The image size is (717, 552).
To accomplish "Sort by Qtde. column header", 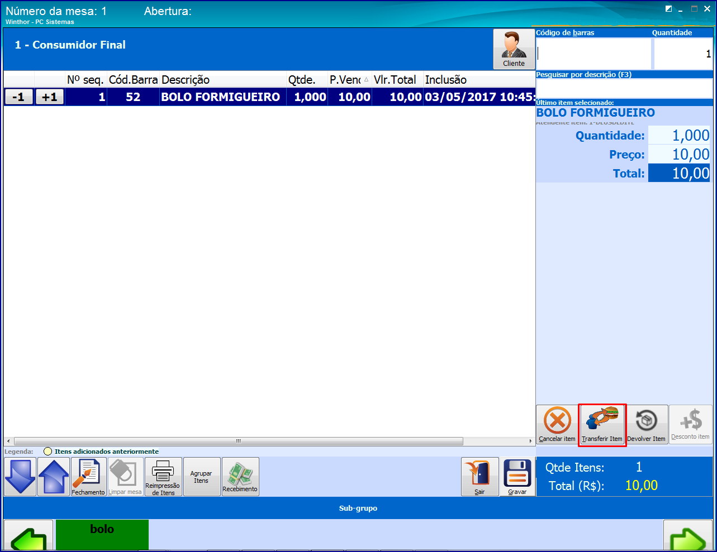I will tap(307, 80).
